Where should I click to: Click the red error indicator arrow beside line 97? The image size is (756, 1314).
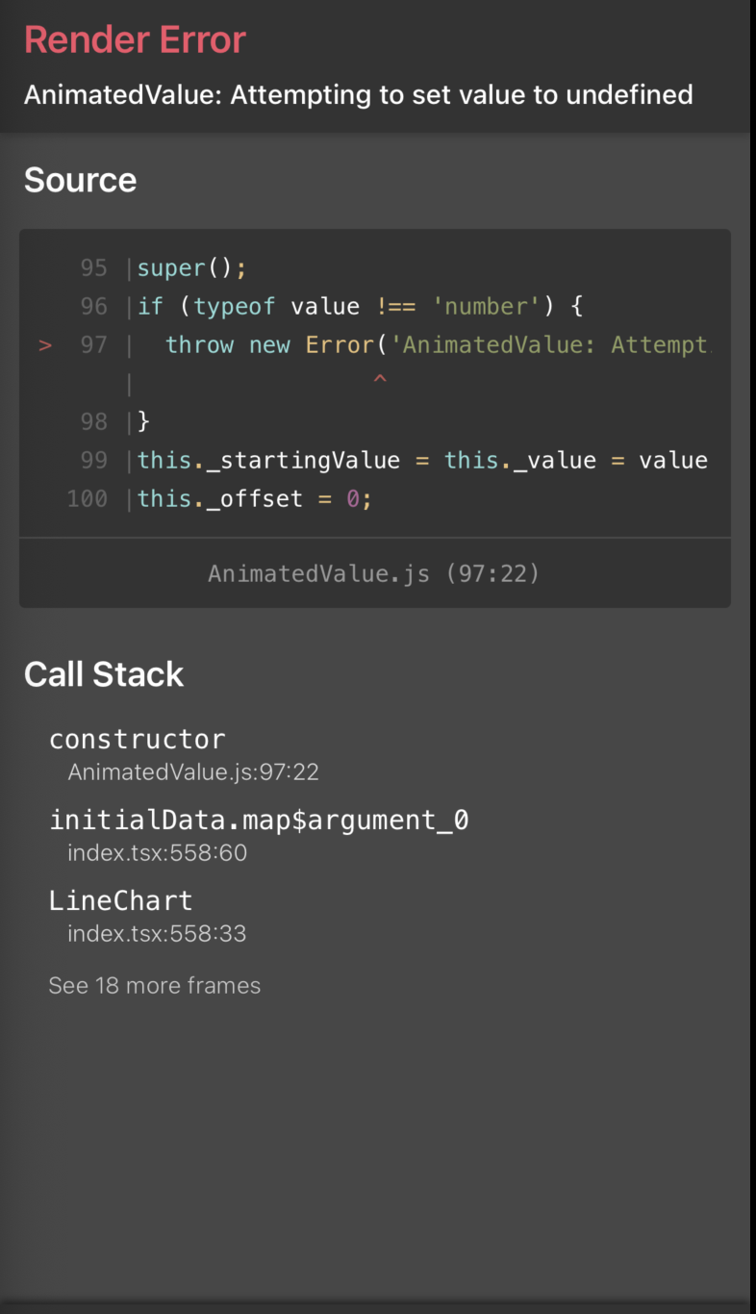[x=45, y=344]
